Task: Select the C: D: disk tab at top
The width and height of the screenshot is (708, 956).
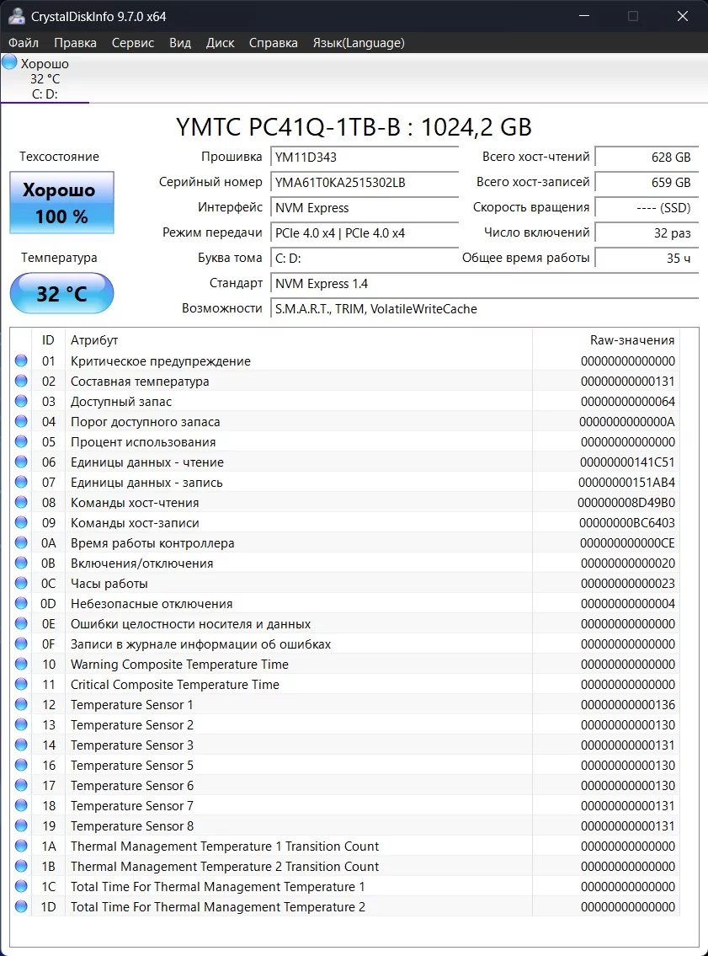Action: [x=45, y=79]
